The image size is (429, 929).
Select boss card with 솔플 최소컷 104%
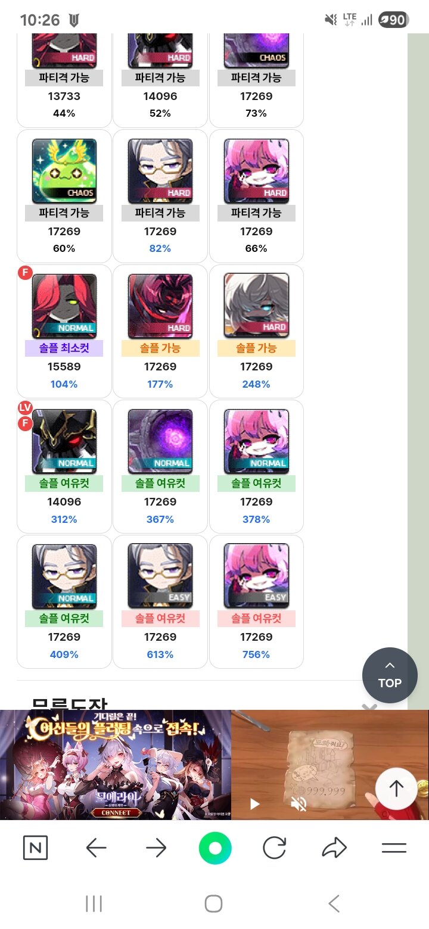[64, 331]
